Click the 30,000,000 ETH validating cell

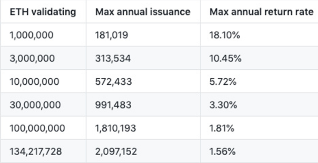pyautogui.click(x=35, y=105)
